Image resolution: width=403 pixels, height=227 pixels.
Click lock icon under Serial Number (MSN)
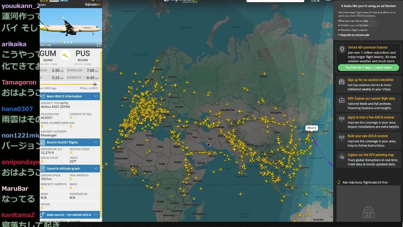[42, 126]
